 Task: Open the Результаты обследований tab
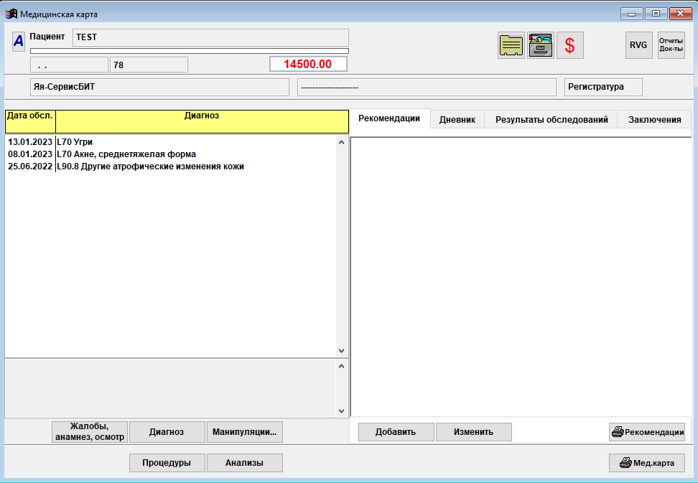pyautogui.click(x=552, y=120)
